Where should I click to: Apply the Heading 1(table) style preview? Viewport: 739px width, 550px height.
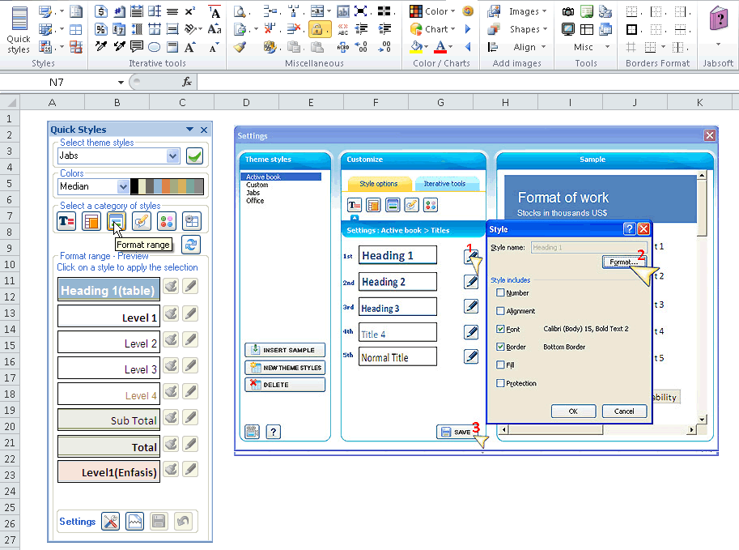point(108,290)
